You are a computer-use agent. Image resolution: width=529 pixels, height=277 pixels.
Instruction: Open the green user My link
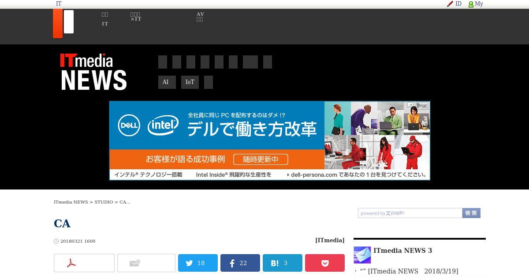coord(476,4)
